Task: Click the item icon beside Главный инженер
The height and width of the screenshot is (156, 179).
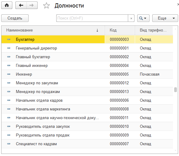Action: (9, 65)
